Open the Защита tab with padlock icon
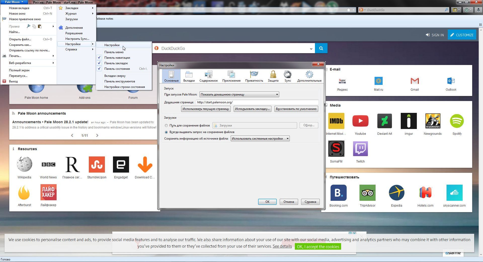The image size is (483, 262). [x=273, y=76]
